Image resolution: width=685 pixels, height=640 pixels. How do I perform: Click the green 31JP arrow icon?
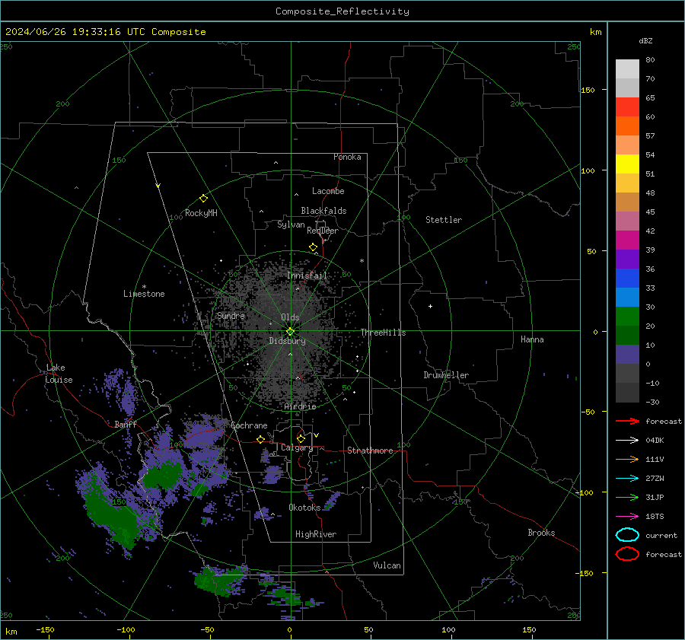(627, 497)
